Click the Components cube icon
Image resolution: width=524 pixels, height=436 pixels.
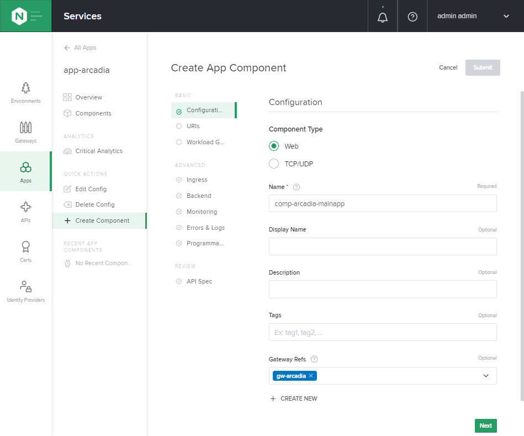coord(67,113)
